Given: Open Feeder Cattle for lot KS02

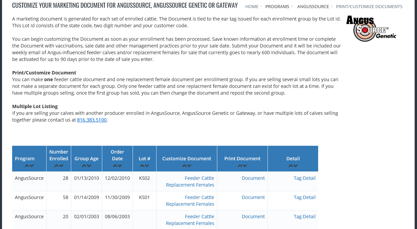Looking at the screenshot, I should [199, 178].
